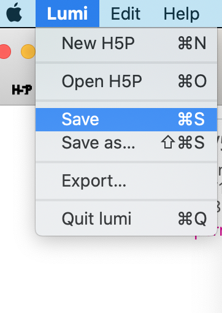Choose New H5P from the menu
Image resolution: width=222 pixels, height=313 pixels.
point(126,44)
